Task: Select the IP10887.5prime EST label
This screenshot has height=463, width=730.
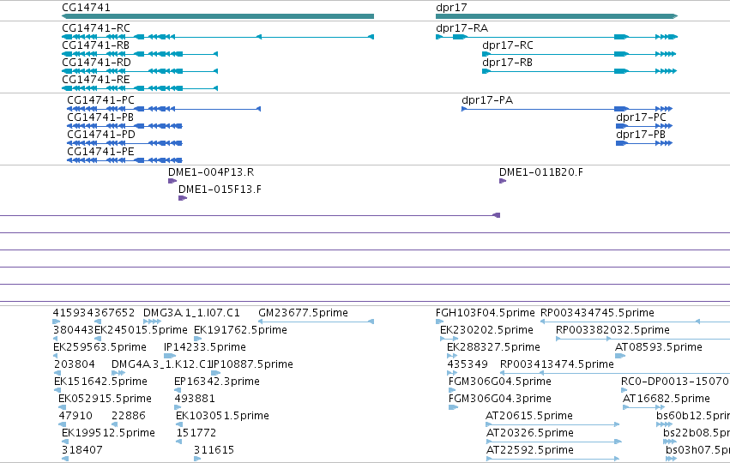Action: click(x=252, y=364)
